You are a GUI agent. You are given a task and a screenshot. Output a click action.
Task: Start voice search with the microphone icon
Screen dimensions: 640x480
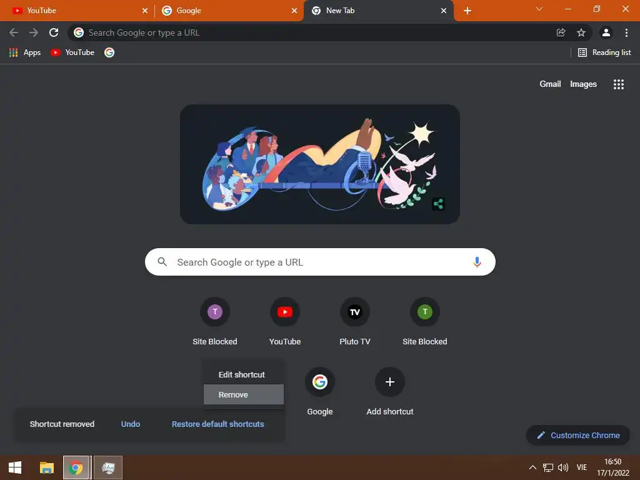click(477, 262)
